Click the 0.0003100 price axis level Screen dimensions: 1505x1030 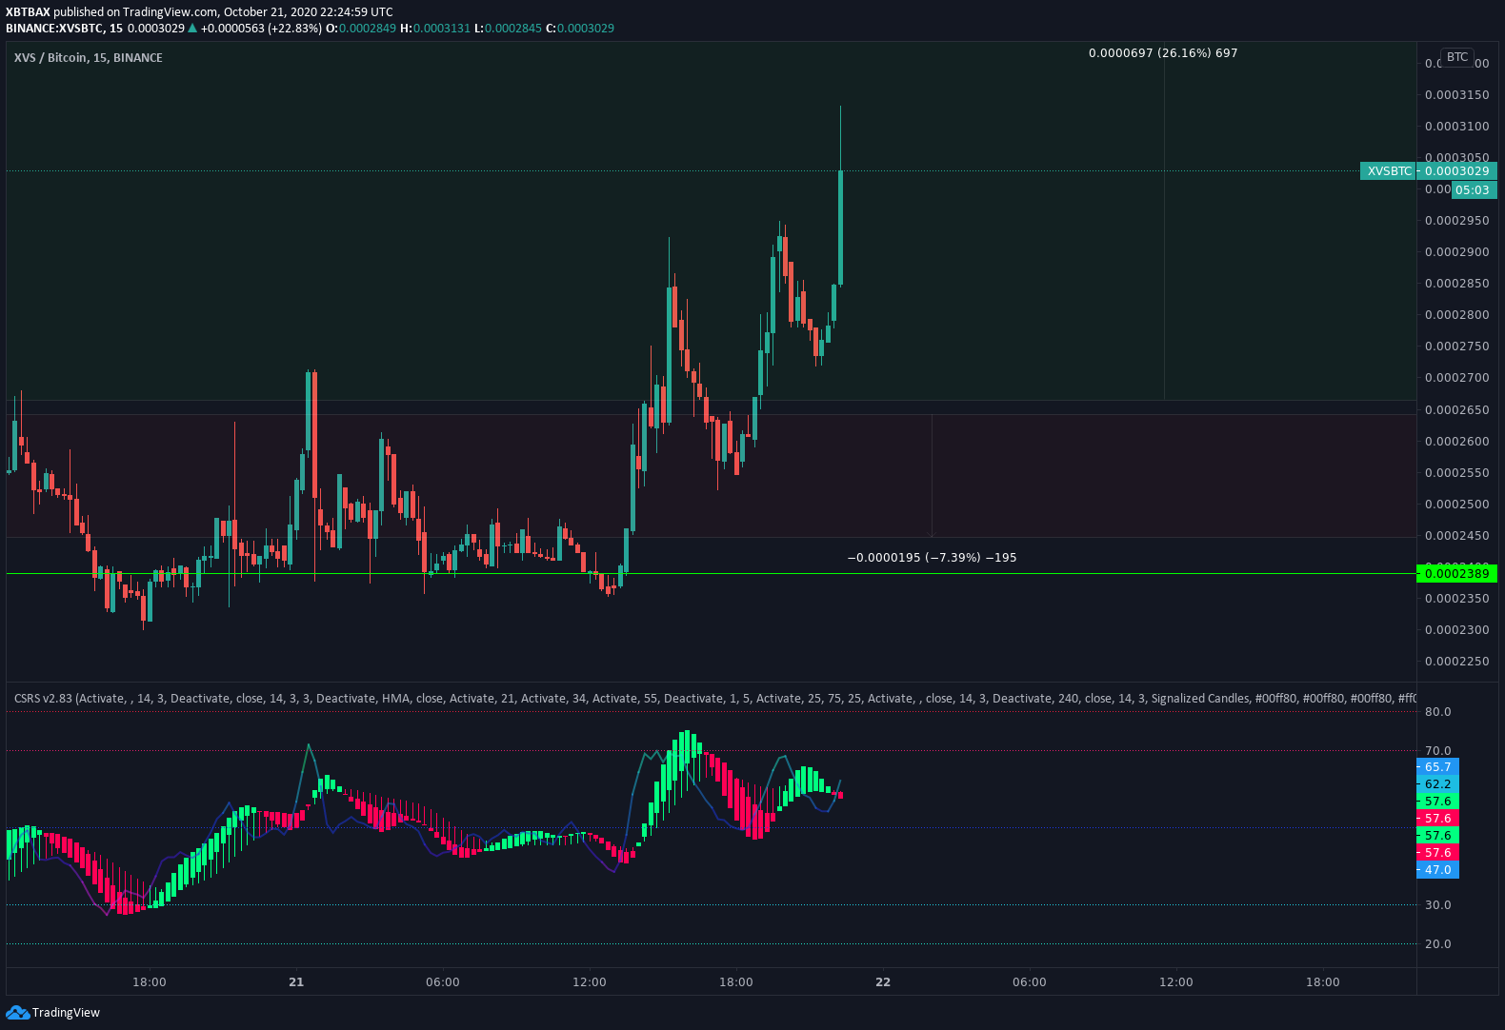coord(1457,127)
